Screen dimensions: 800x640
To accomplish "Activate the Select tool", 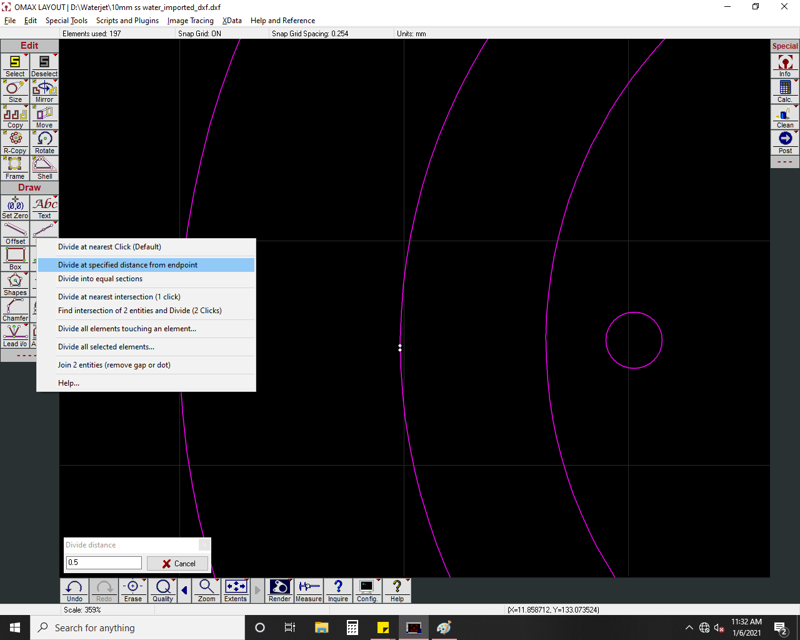I will tap(15, 66).
